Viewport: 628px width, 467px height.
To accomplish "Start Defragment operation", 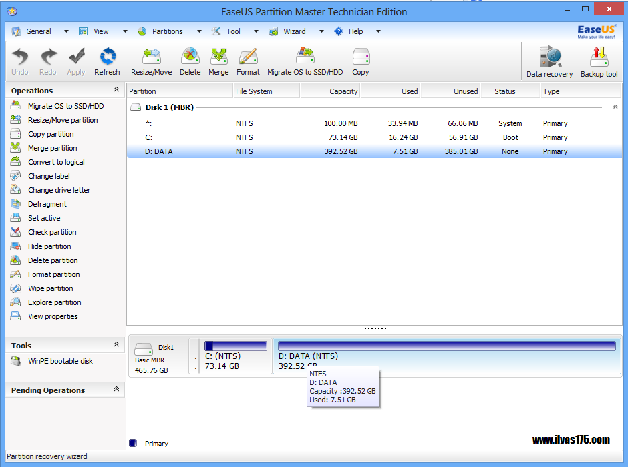I will tap(47, 204).
